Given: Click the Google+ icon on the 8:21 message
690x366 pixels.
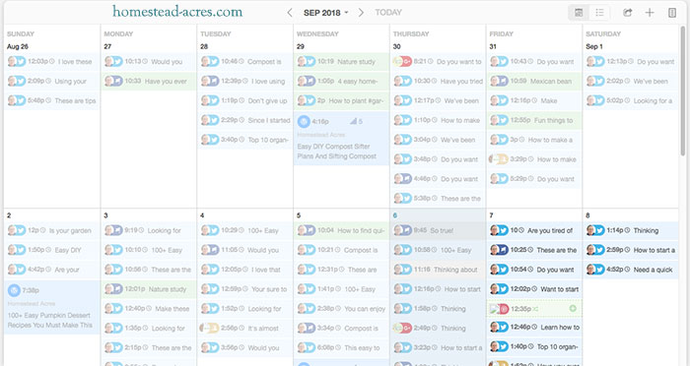Looking at the screenshot, I should click(407, 62).
